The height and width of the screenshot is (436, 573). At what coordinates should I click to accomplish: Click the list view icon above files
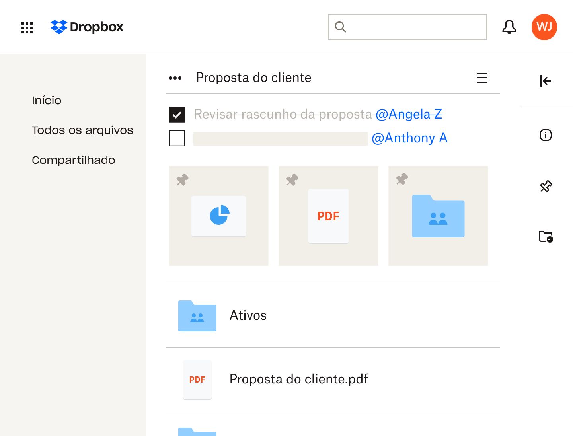(482, 78)
